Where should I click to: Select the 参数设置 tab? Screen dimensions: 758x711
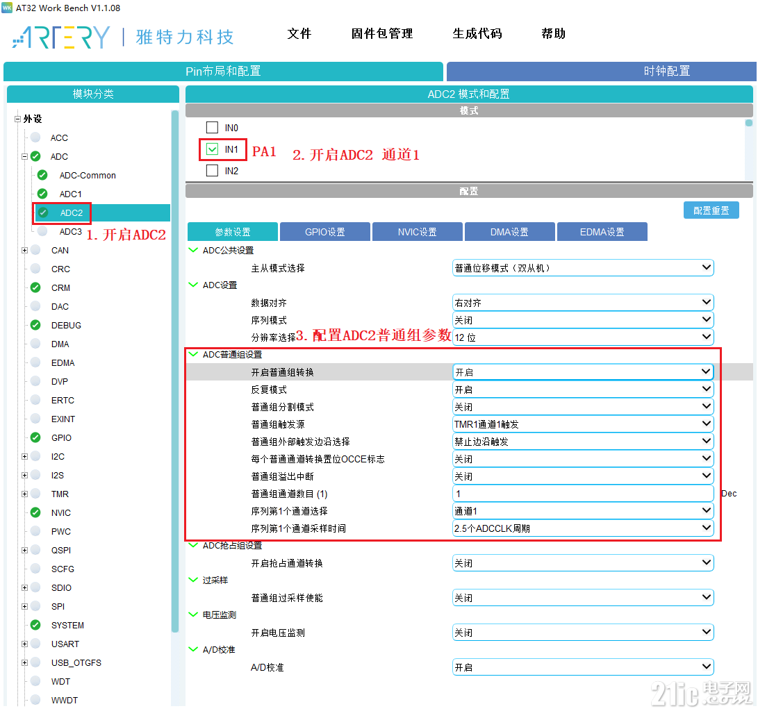(233, 232)
